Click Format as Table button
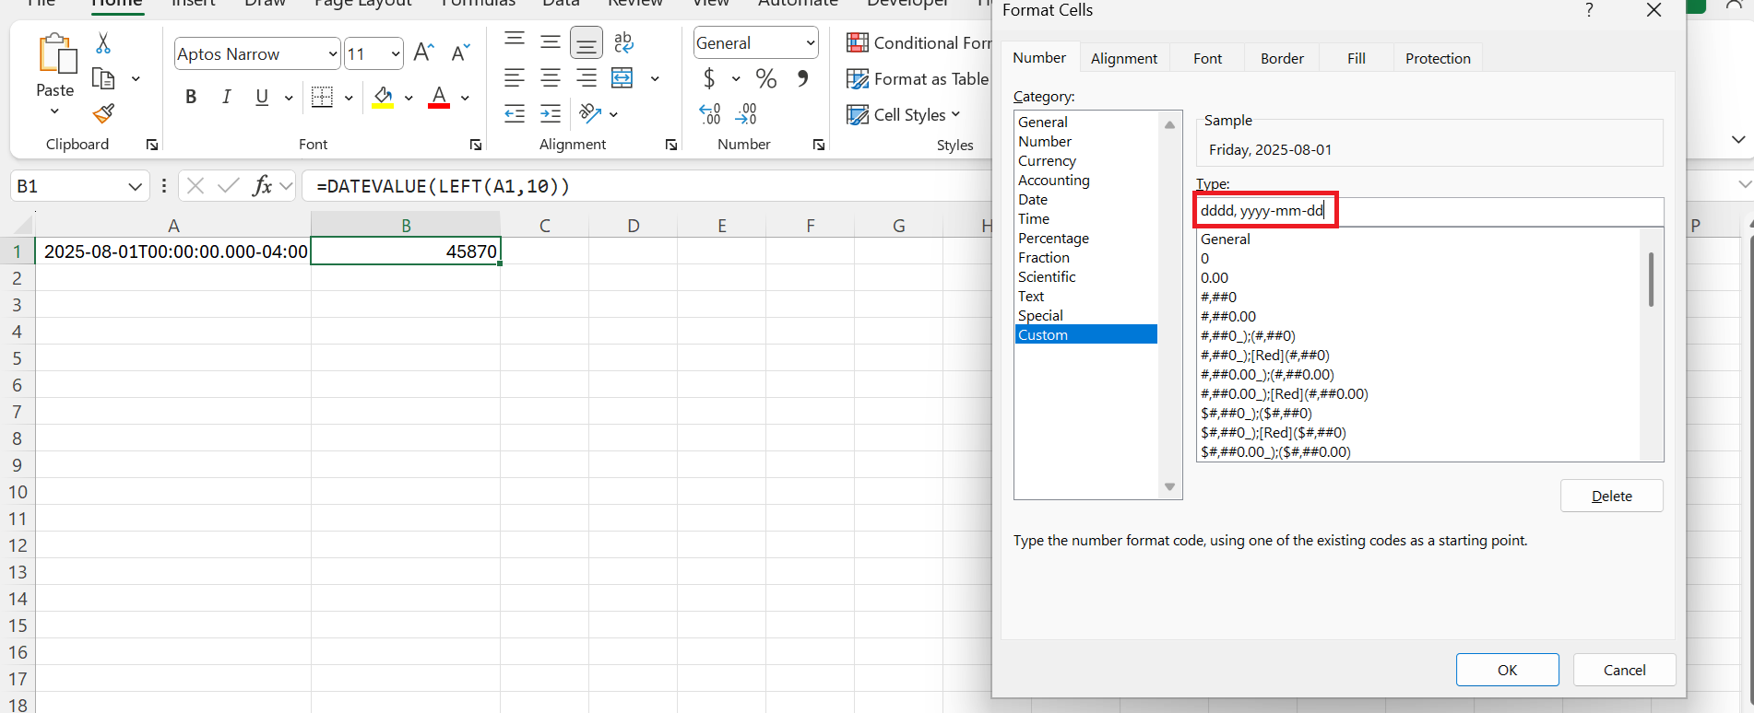Viewport: 1754px width, 713px height. tap(918, 79)
